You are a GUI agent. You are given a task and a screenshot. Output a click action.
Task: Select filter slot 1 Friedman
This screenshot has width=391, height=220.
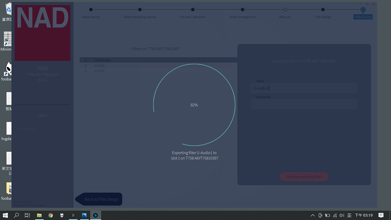coord(159,60)
